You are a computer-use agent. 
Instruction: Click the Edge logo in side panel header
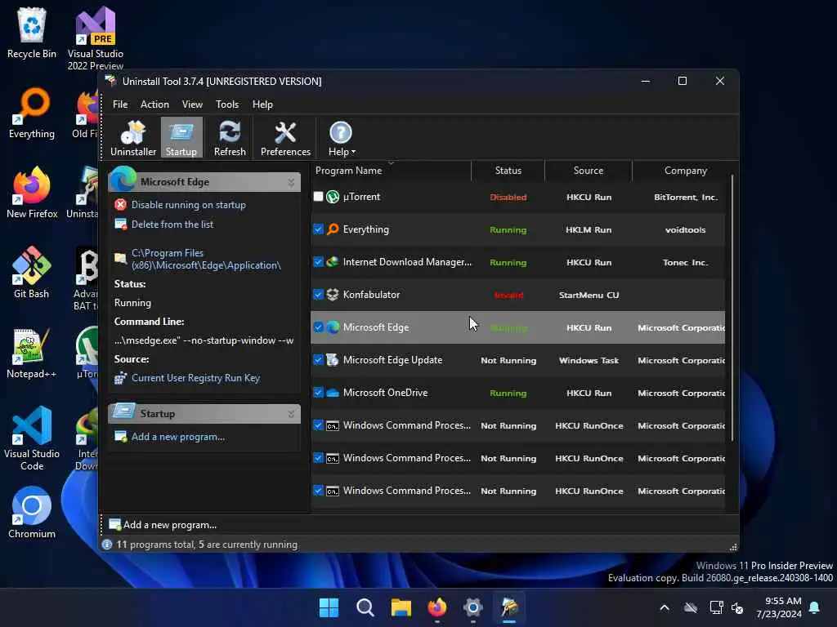pos(123,179)
